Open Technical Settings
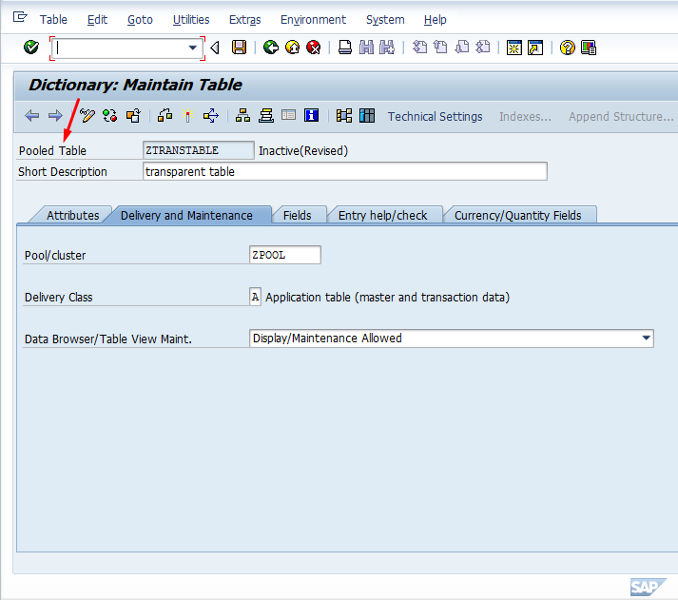Viewport: 678px width, 600px height. click(435, 116)
